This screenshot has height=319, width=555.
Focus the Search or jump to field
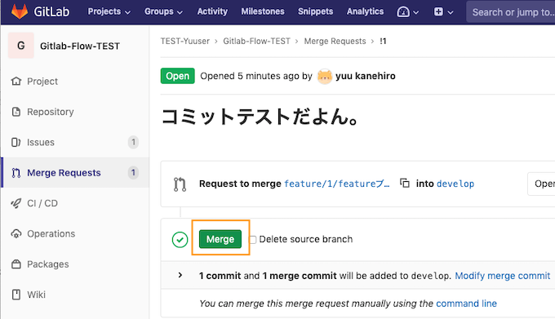click(511, 12)
